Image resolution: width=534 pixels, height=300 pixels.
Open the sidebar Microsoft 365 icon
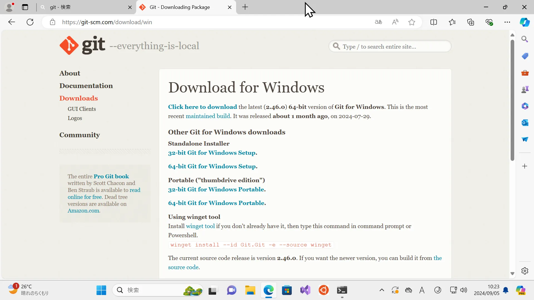pos(525,106)
